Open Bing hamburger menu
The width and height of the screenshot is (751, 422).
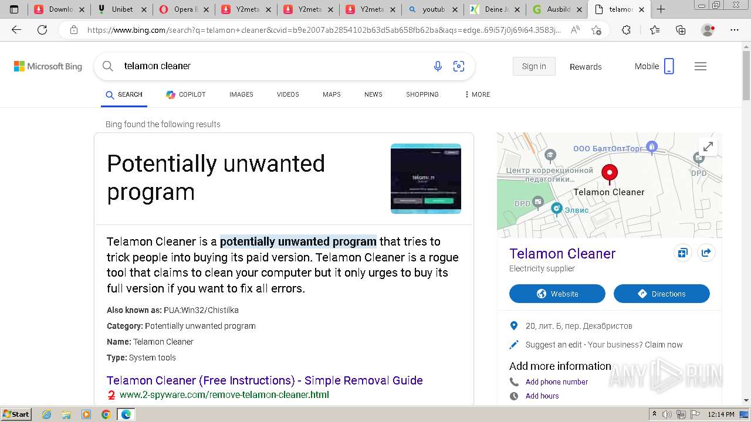[701, 66]
